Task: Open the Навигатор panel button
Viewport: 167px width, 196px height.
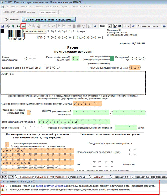Action: pyautogui.click(x=12, y=20)
